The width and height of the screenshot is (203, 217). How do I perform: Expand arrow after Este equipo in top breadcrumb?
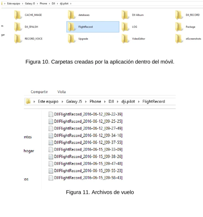pyautogui.click(x=23, y=4)
